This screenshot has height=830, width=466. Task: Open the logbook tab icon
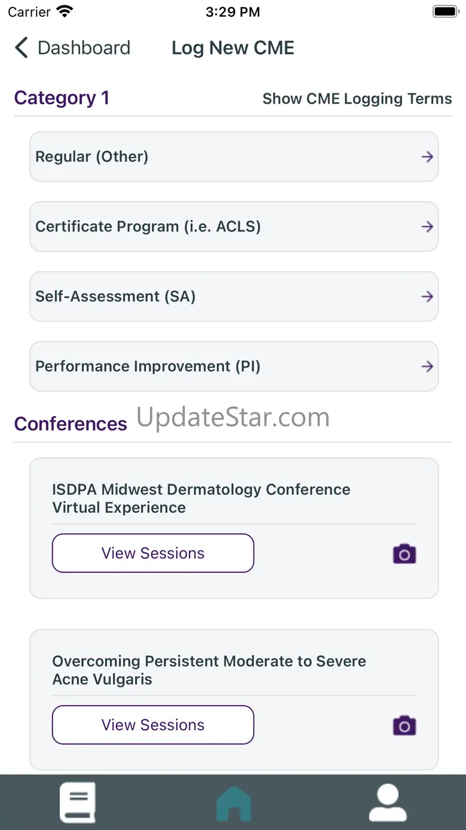78,802
